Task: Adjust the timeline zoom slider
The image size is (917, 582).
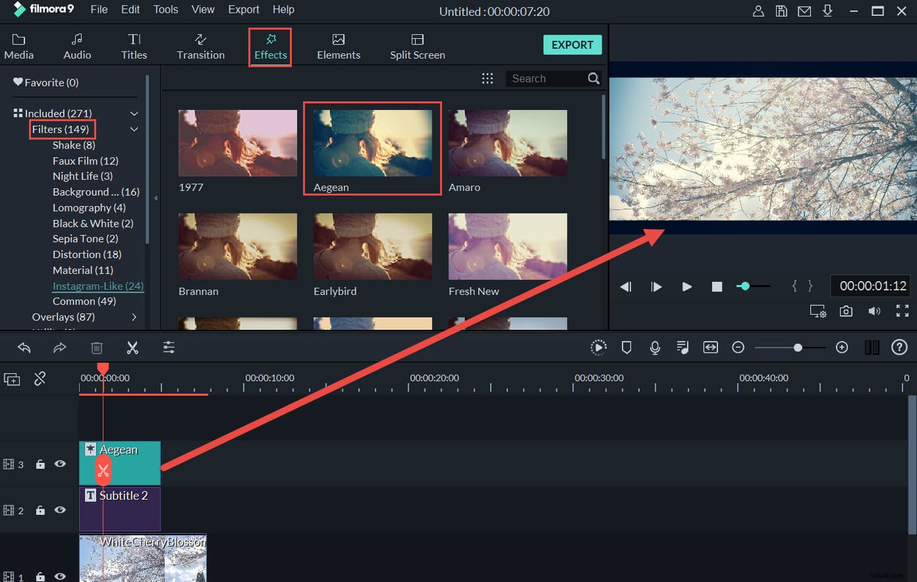Action: tap(791, 348)
